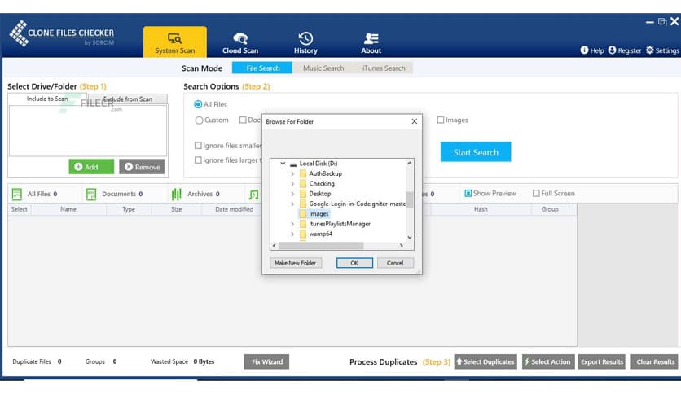Select the Images folder in tree
The width and height of the screenshot is (681, 394).
319,214
